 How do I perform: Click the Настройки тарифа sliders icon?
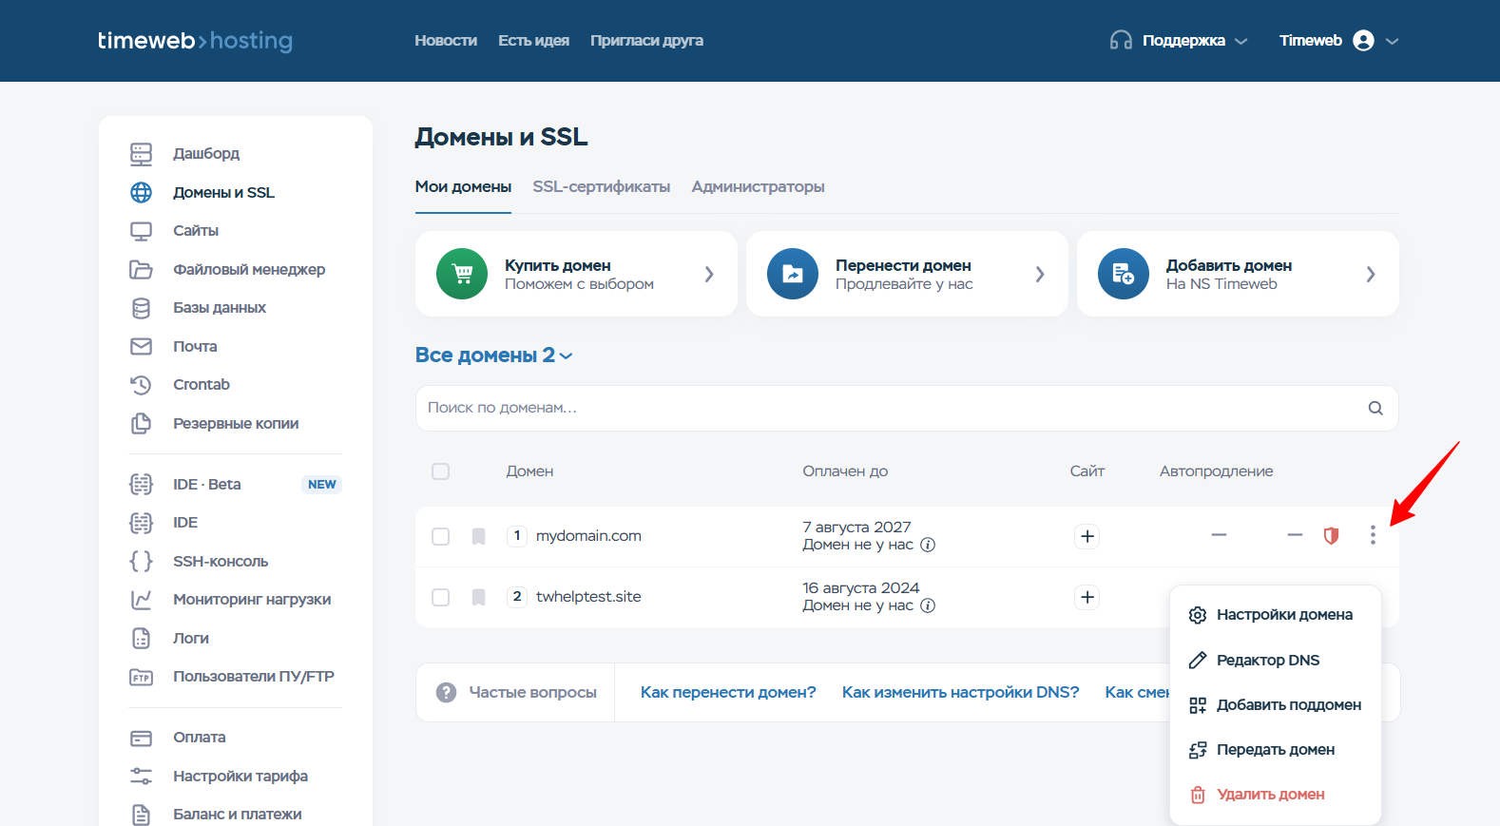pos(141,777)
